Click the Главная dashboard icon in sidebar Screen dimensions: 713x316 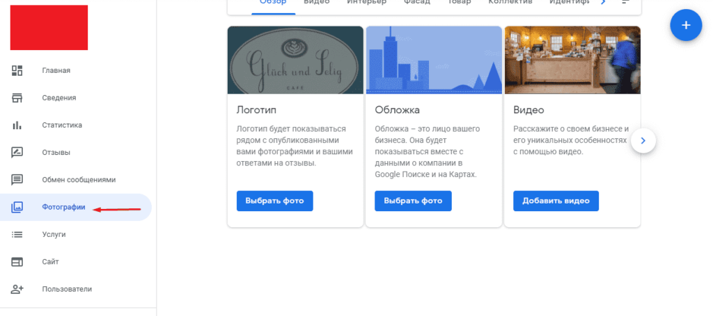coord(17,71)
